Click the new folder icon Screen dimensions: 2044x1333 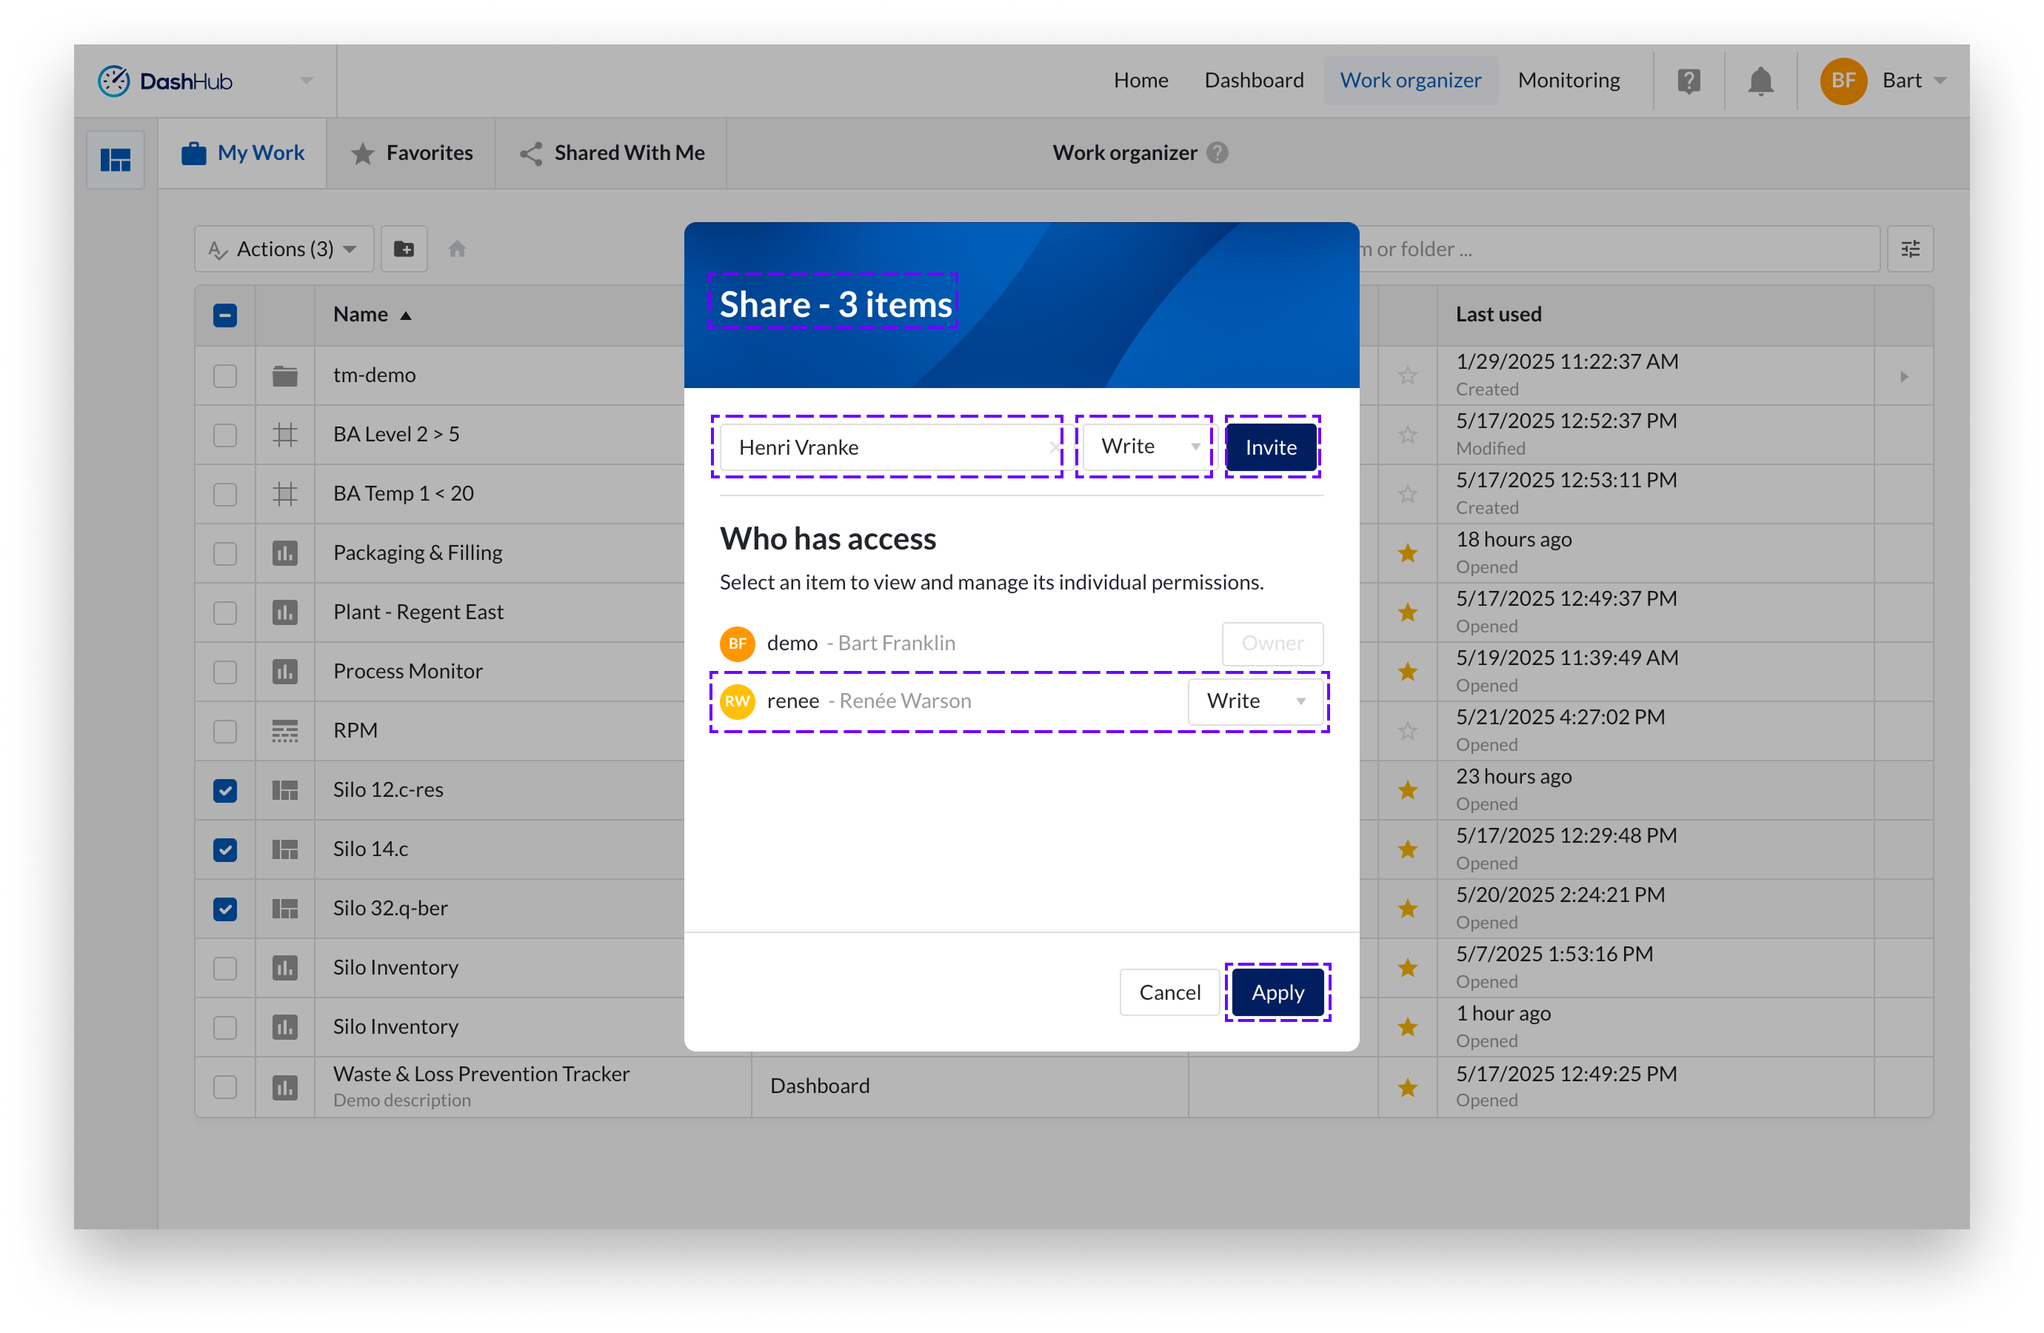pyautogui.click(x=404, y=249)
